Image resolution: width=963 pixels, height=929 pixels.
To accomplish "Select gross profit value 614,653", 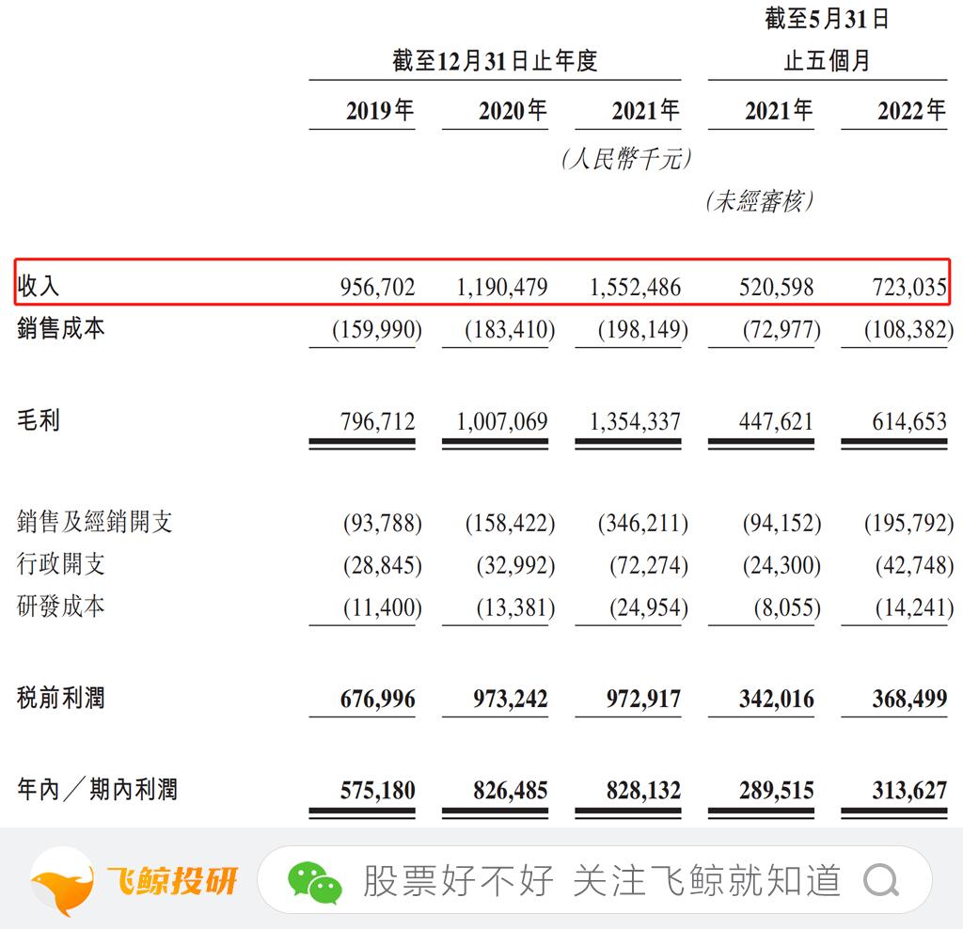I will [909, 422].
